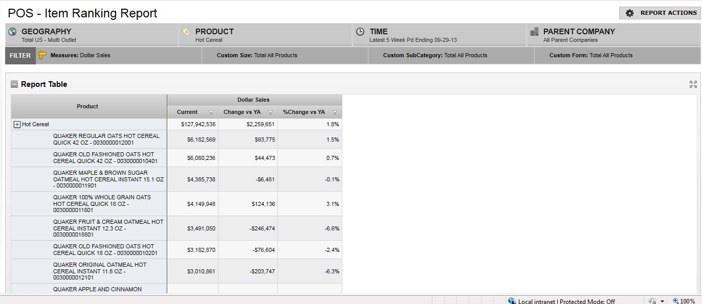Open the Custom Form filter selector
The width and height of the screenshot is (702, 304).
(591, 55)
